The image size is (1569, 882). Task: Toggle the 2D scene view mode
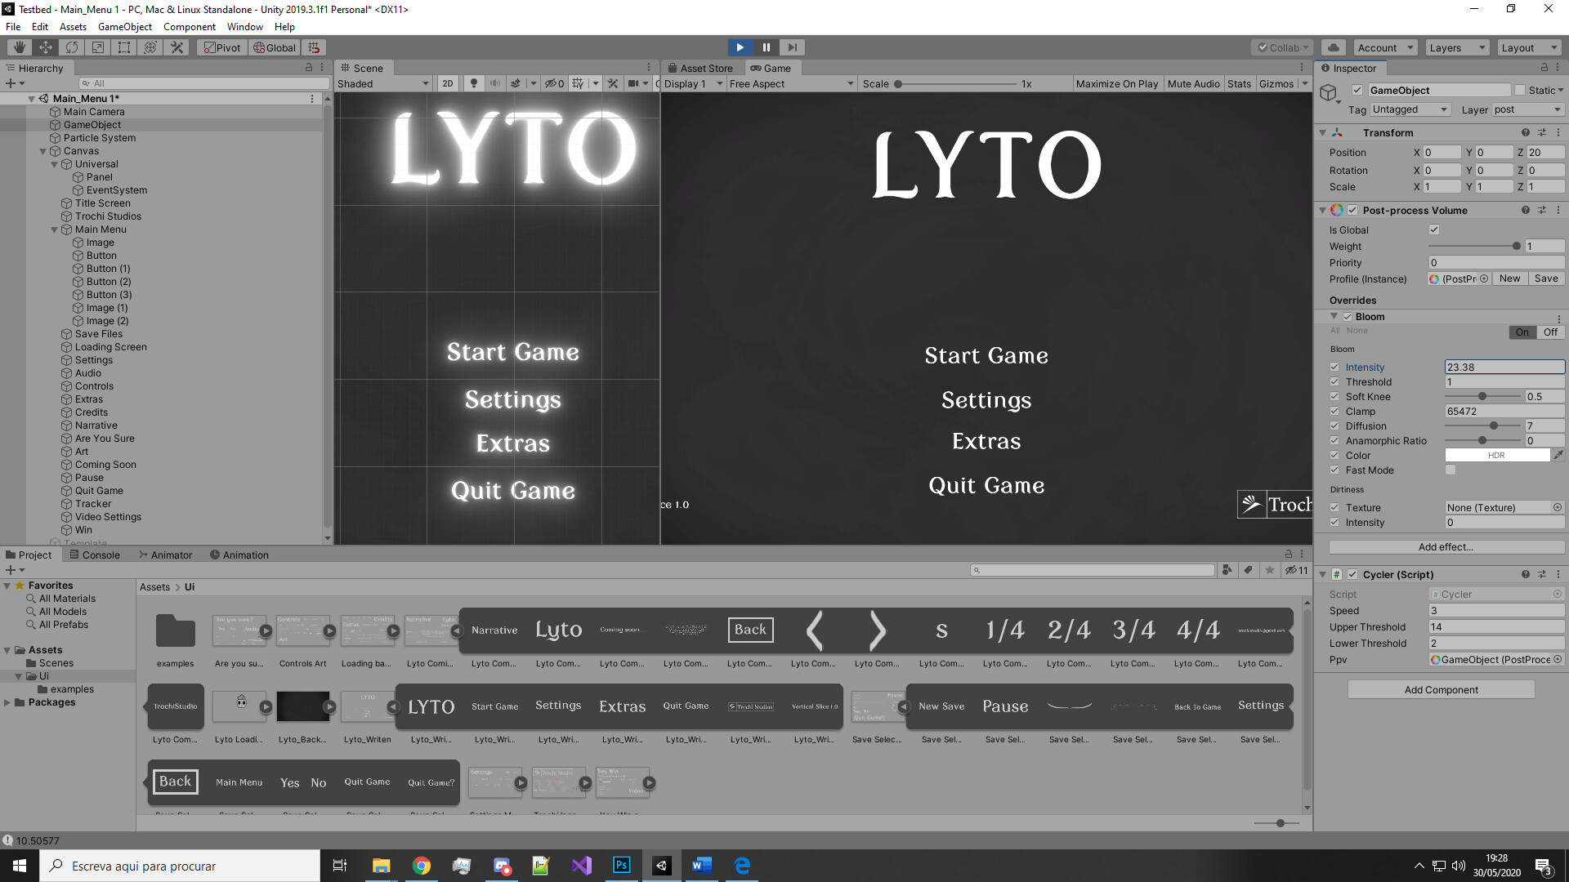point(448,83)
